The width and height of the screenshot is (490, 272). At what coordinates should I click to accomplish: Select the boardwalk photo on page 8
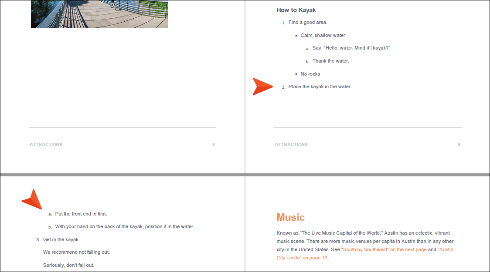pyautogui.click(x=99, y=14)
